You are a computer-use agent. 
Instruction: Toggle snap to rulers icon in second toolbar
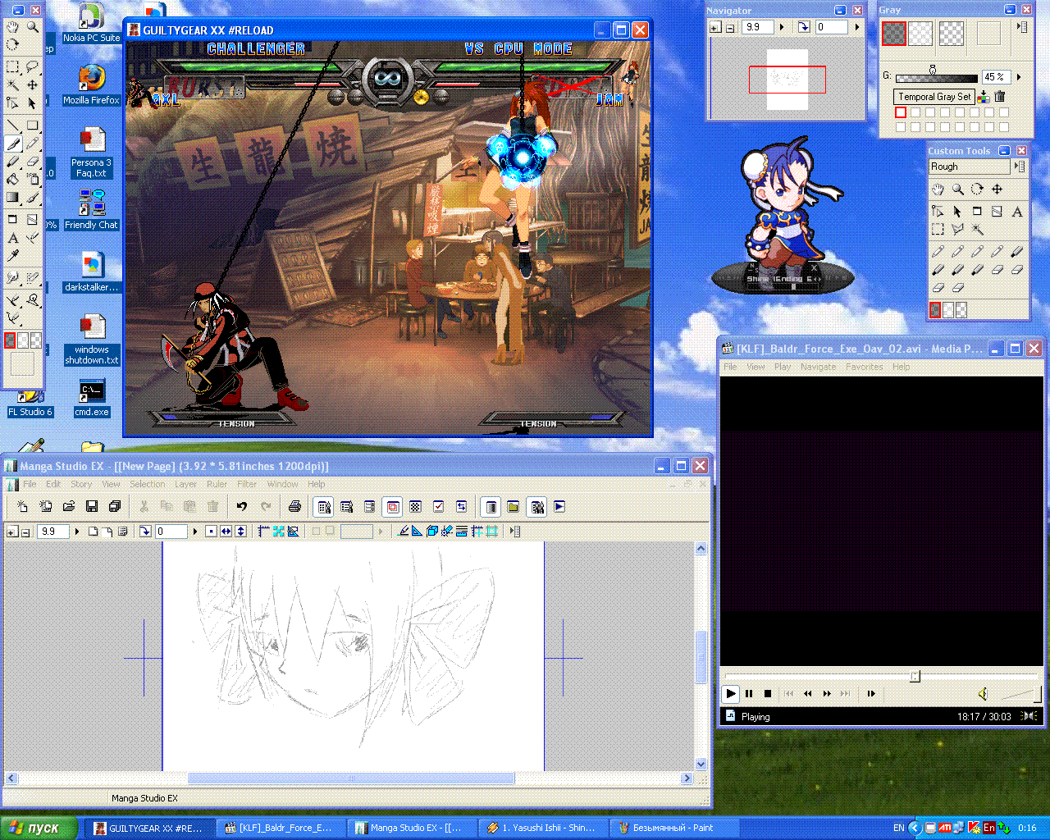(417, 532)
